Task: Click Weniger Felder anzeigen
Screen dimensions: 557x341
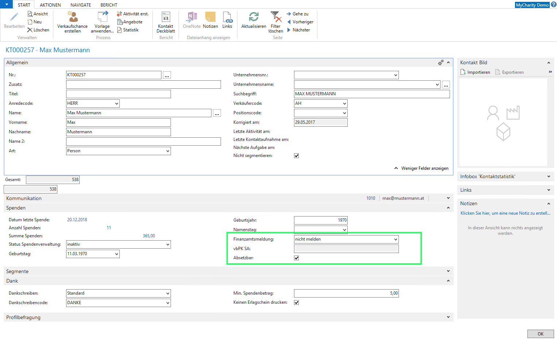Action: 424,168
